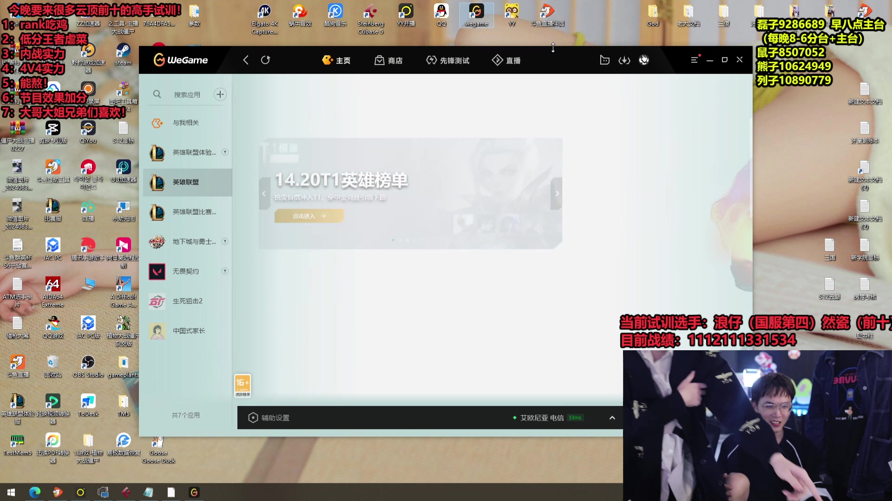This screenshot has width=892, height=501.
Task: Open the wegame desktop shortcut
Action: point(476,15)
